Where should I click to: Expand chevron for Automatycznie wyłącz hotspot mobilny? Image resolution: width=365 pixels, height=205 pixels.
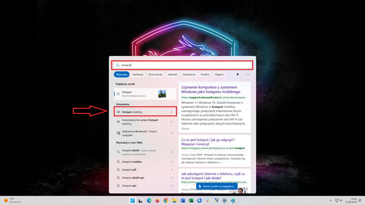click(x=171, y=122)
